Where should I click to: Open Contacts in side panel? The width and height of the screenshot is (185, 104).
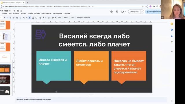point(172,36)
